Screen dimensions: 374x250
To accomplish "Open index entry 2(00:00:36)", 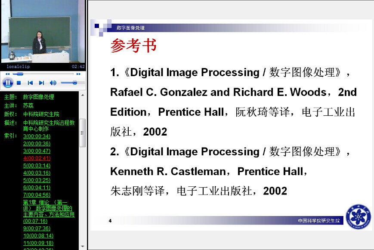I will tap(37, 144).
